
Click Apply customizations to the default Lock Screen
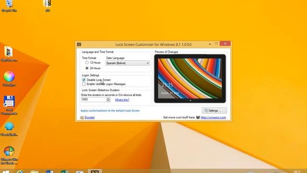110,111
